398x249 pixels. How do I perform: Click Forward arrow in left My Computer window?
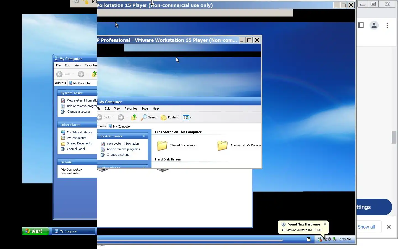click(81, 74)
